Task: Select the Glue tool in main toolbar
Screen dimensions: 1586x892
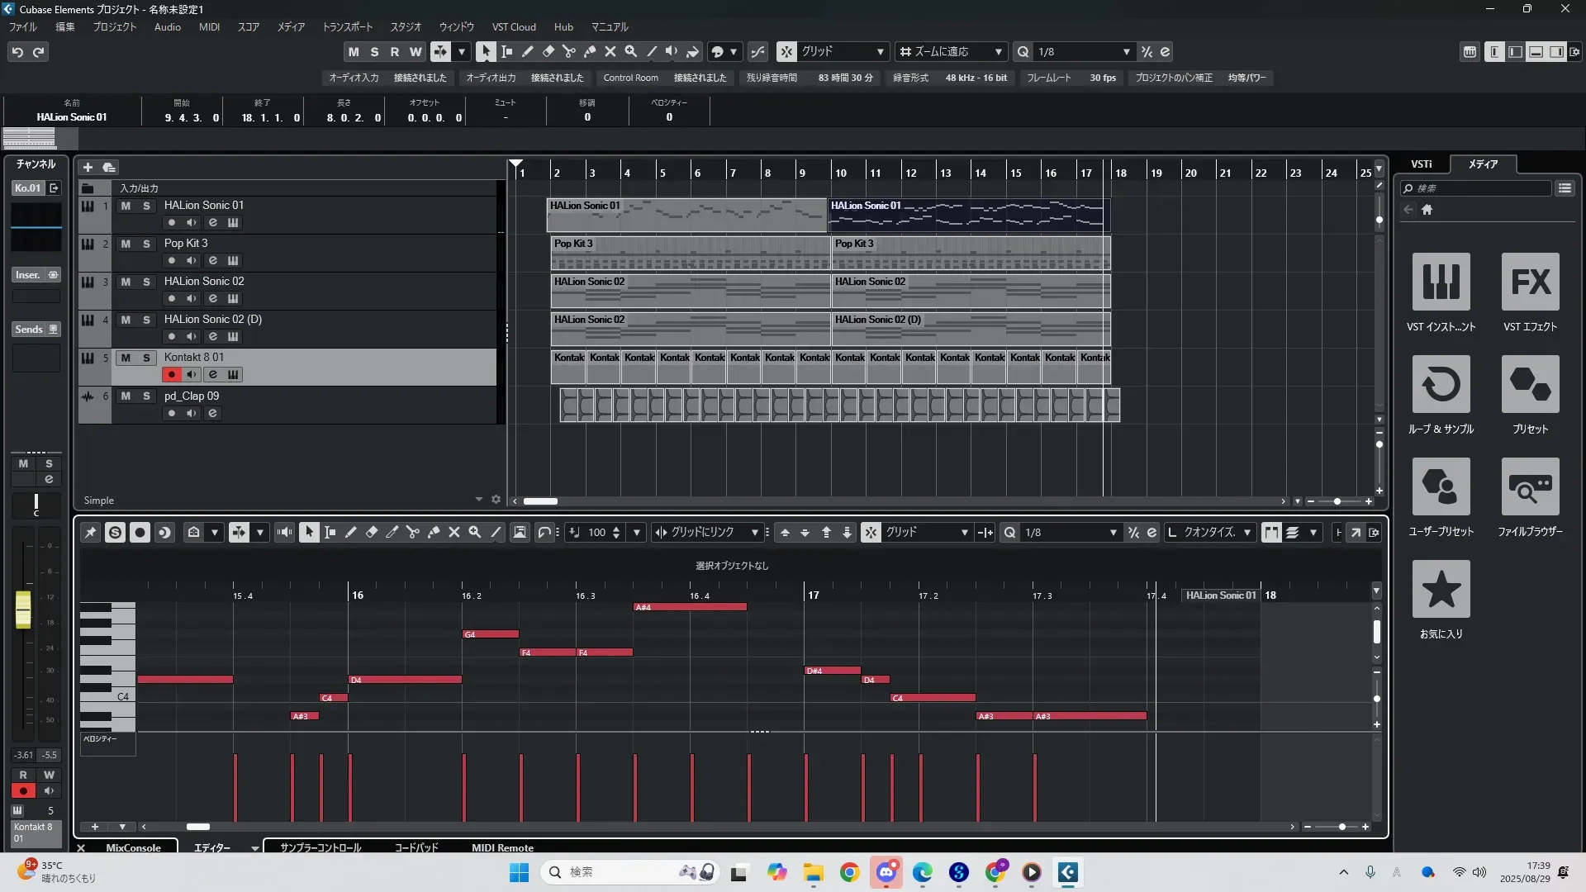Action: tap(589, 51)
